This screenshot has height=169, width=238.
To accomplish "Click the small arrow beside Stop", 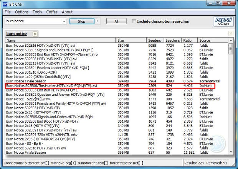I will pos(97,21).
